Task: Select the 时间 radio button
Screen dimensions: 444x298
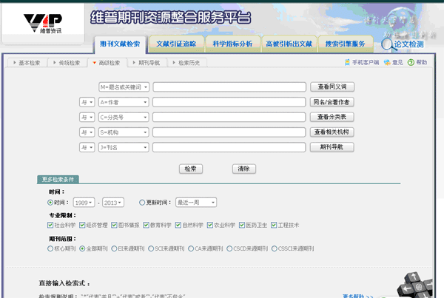Action: point(50,203)
